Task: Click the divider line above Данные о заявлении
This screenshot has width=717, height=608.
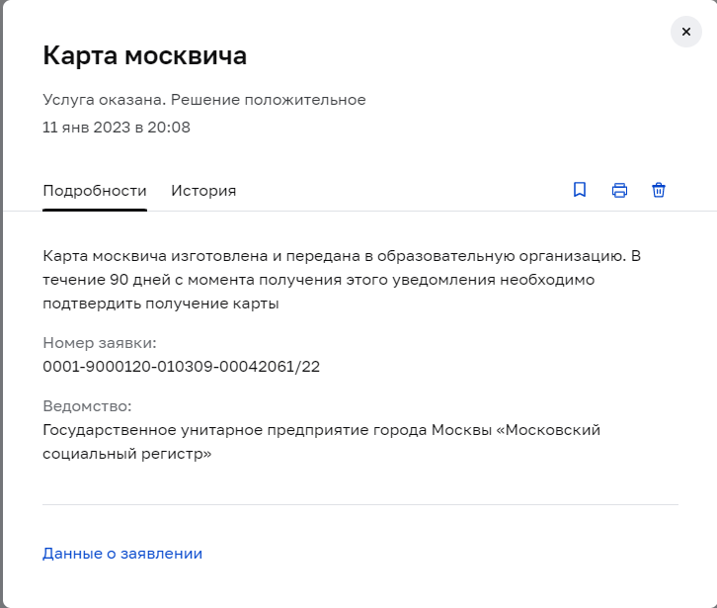Action: pos(360,504)
